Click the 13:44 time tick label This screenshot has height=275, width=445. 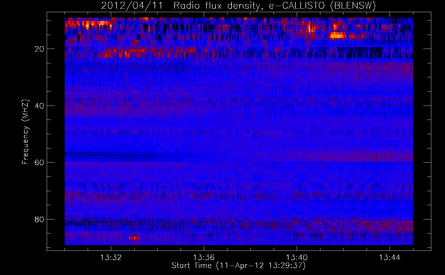click(x=390, y=258)
